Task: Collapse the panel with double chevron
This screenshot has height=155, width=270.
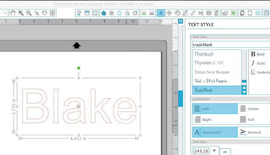Action: tap(181, 21)
